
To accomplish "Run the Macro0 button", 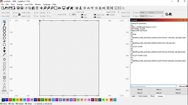I will [x=140, y=90].
